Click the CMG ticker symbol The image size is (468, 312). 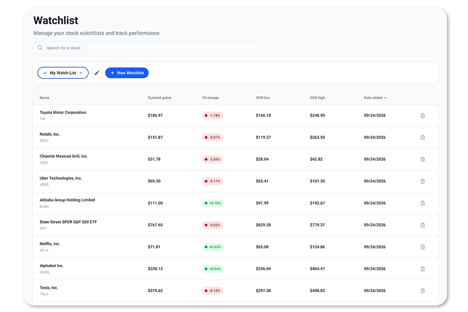(x=44, y=163)
